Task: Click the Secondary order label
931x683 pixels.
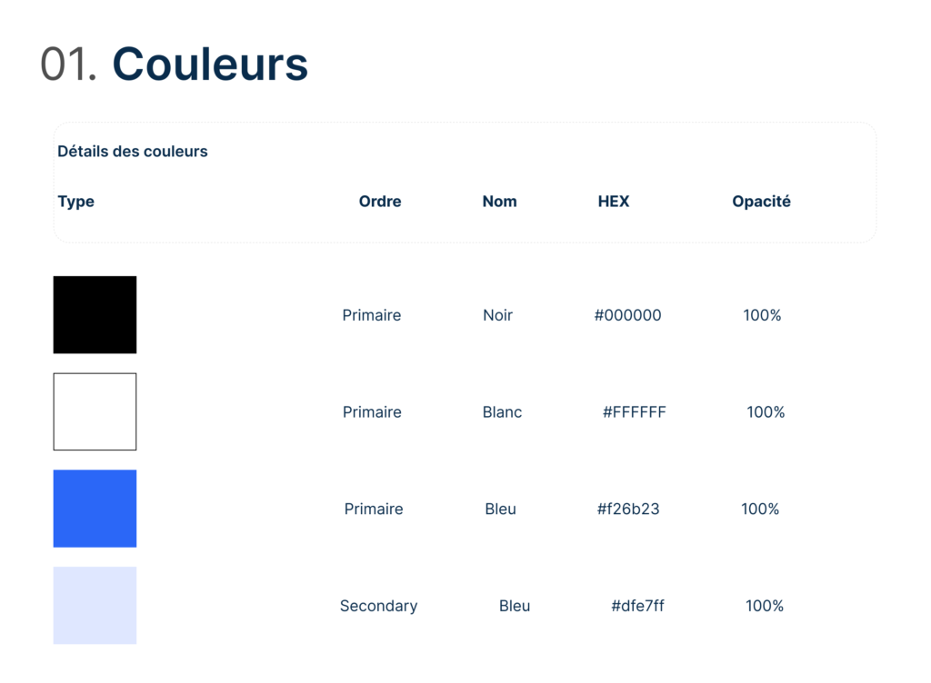Action: 378,606
